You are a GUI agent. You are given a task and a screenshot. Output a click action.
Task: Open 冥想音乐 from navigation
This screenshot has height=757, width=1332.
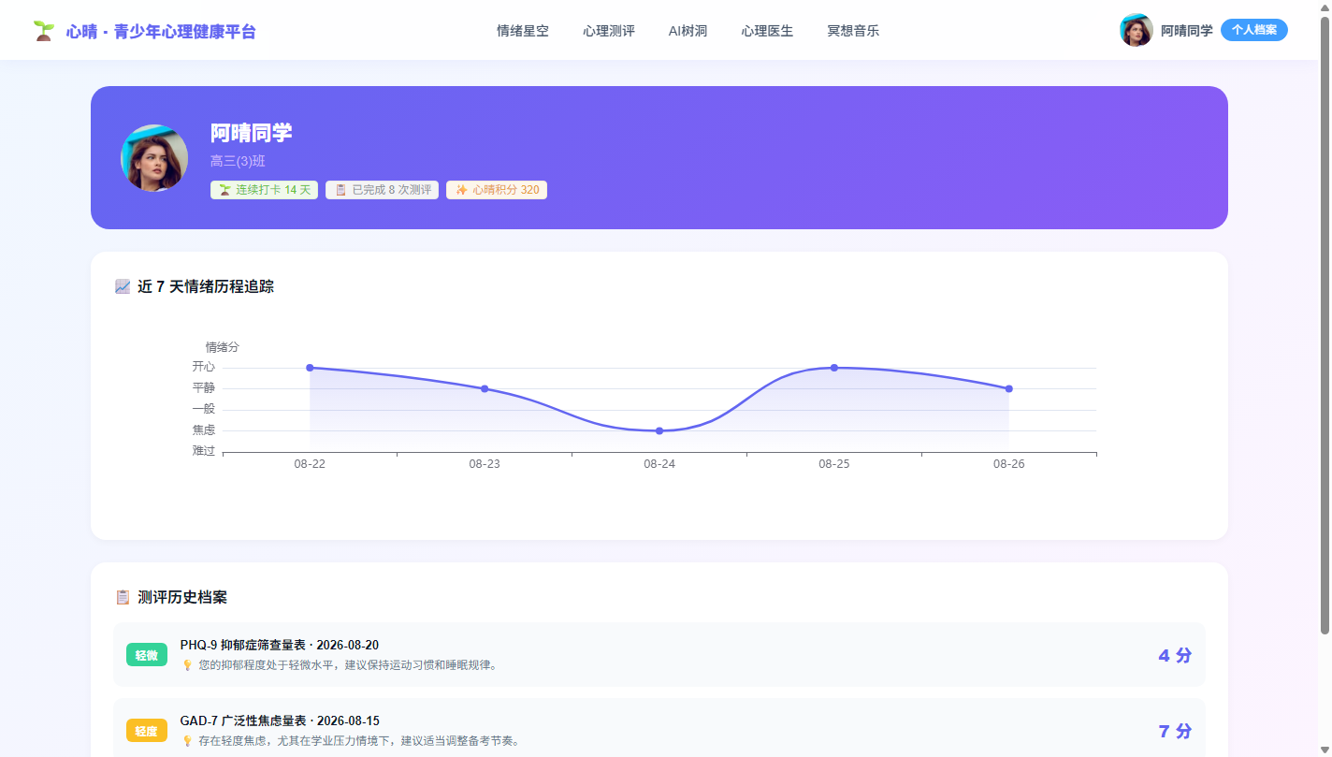coord(853,31)
